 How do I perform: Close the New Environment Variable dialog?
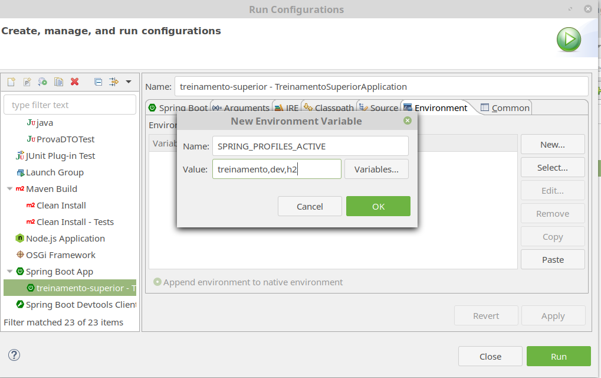pos(407,120)
